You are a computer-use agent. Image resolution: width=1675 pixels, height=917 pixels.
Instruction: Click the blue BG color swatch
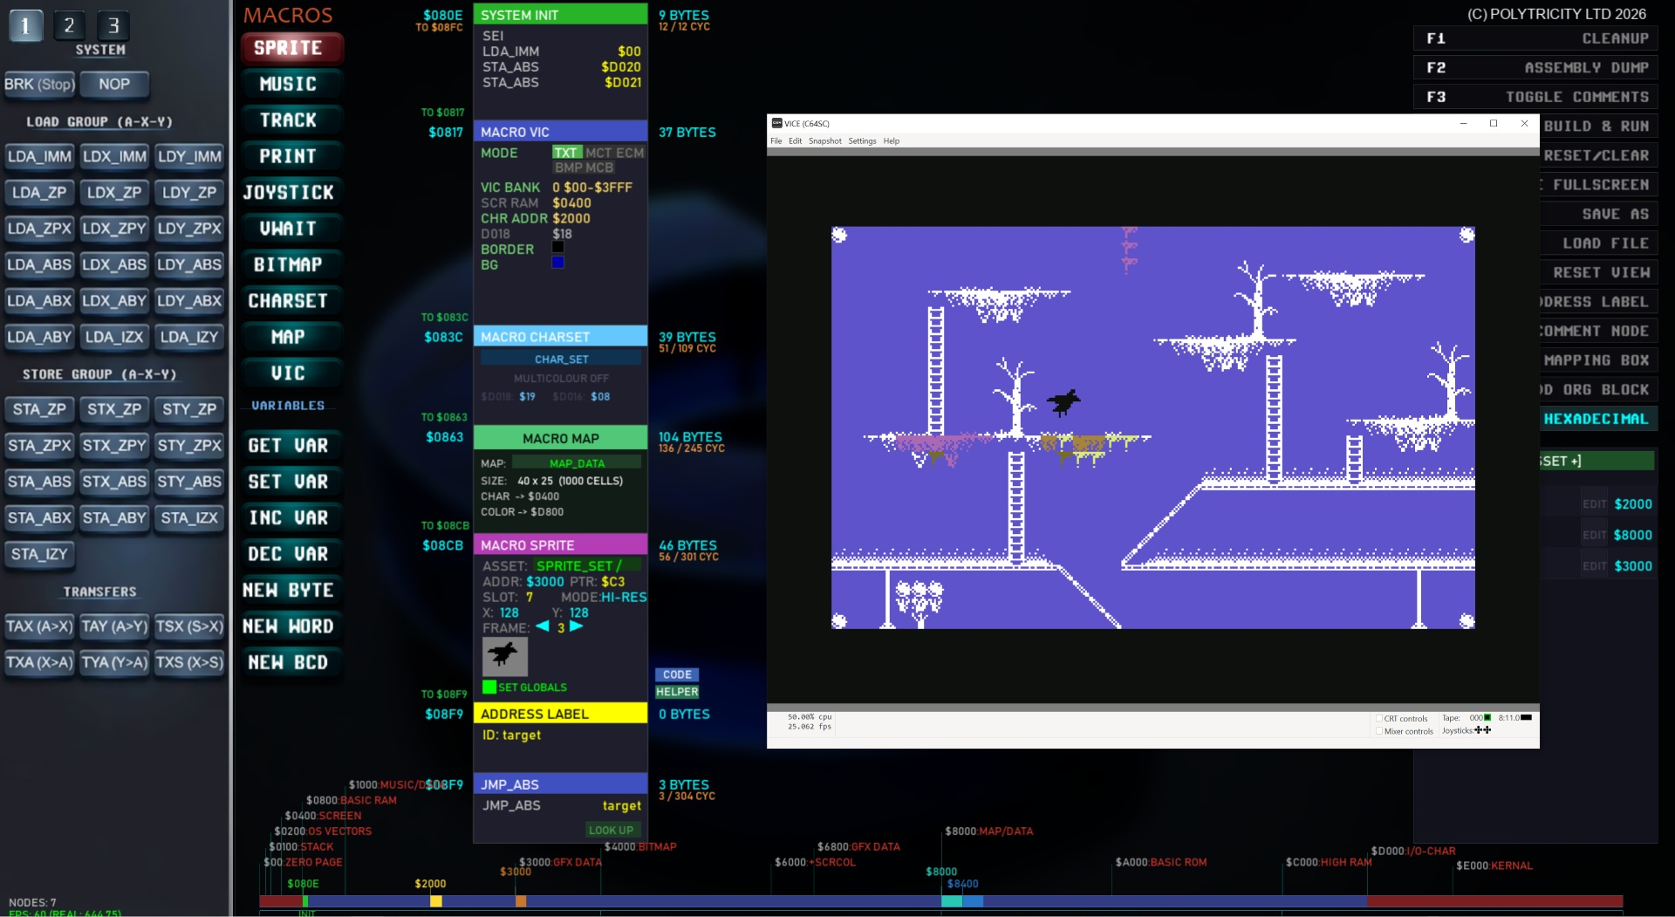click(558, 263)
